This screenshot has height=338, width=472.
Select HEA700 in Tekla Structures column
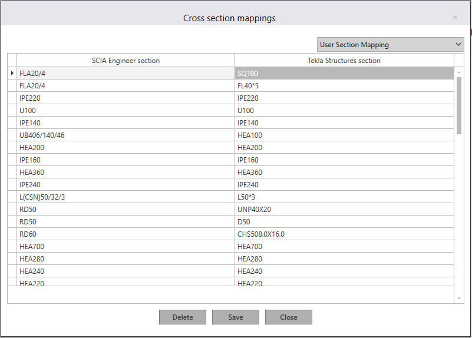click(344, 246)
